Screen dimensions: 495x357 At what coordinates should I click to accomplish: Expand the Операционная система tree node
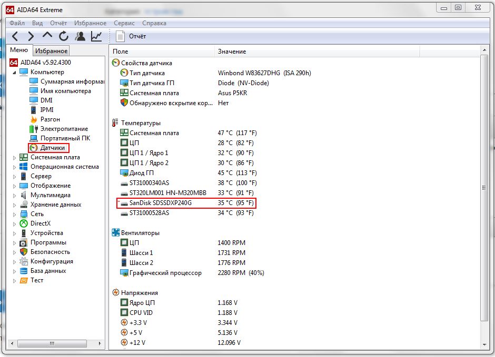point(14,167)
